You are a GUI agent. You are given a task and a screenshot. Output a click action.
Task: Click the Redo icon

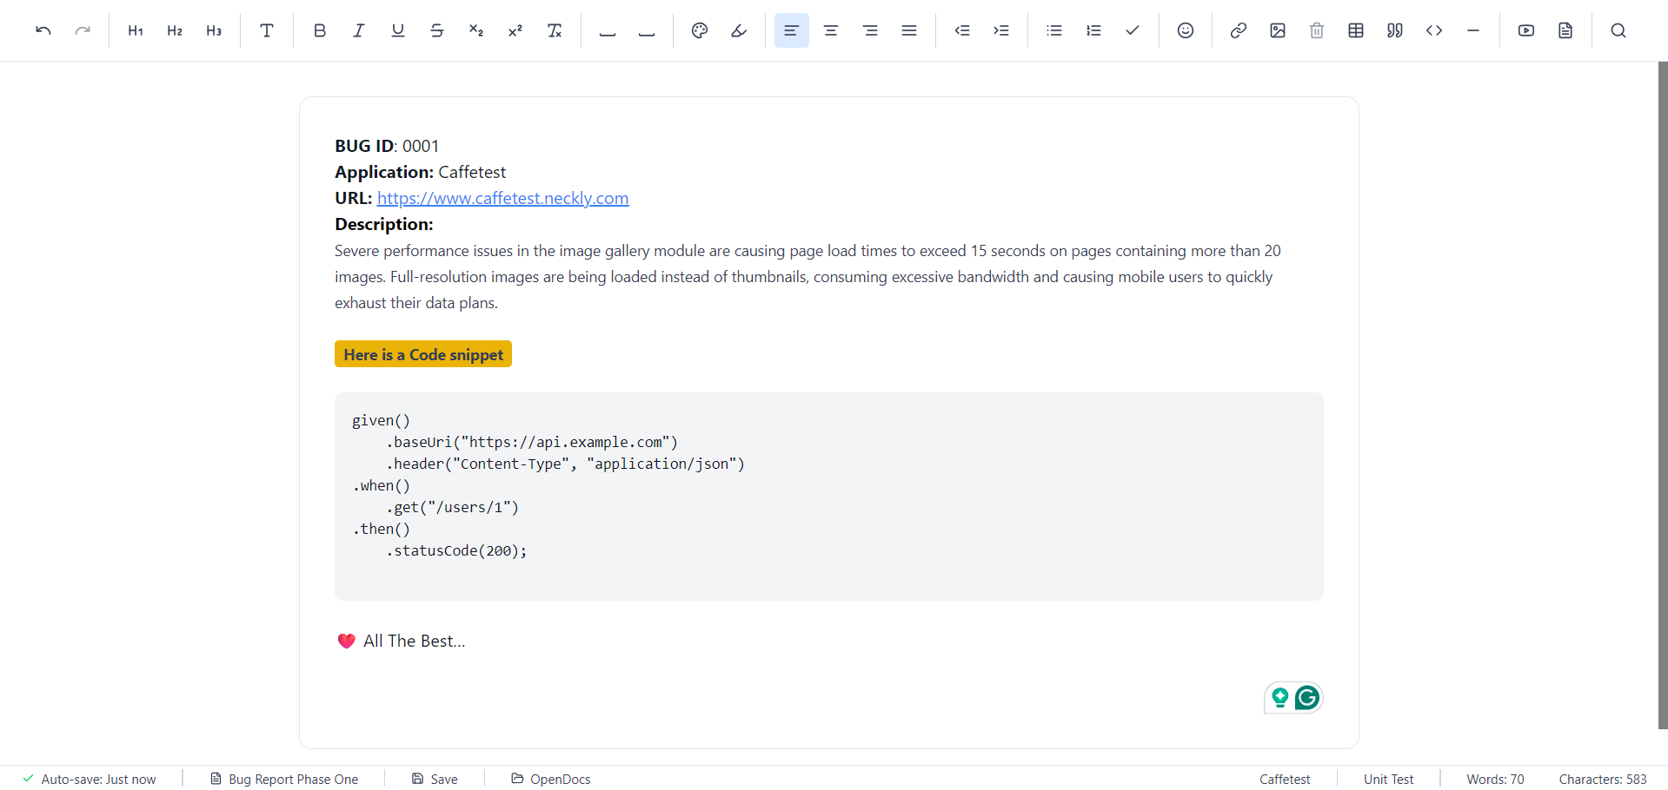click(83, 30)
